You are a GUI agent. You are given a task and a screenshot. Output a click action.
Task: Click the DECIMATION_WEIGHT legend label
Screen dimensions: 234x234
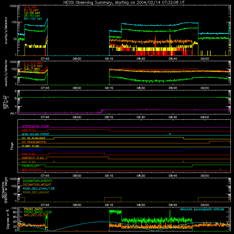pos(37,185)
